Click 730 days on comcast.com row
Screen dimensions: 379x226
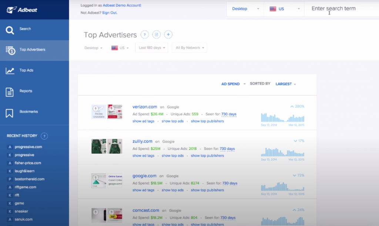(228, 218)
